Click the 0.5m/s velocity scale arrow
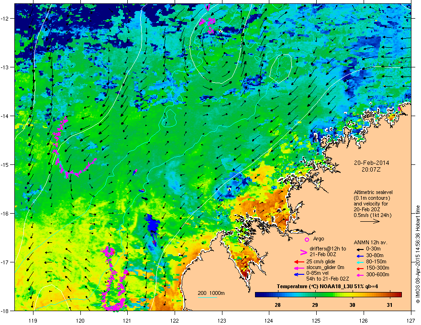The width and height of the screenshot is (421, 325). tap(370, 221)
